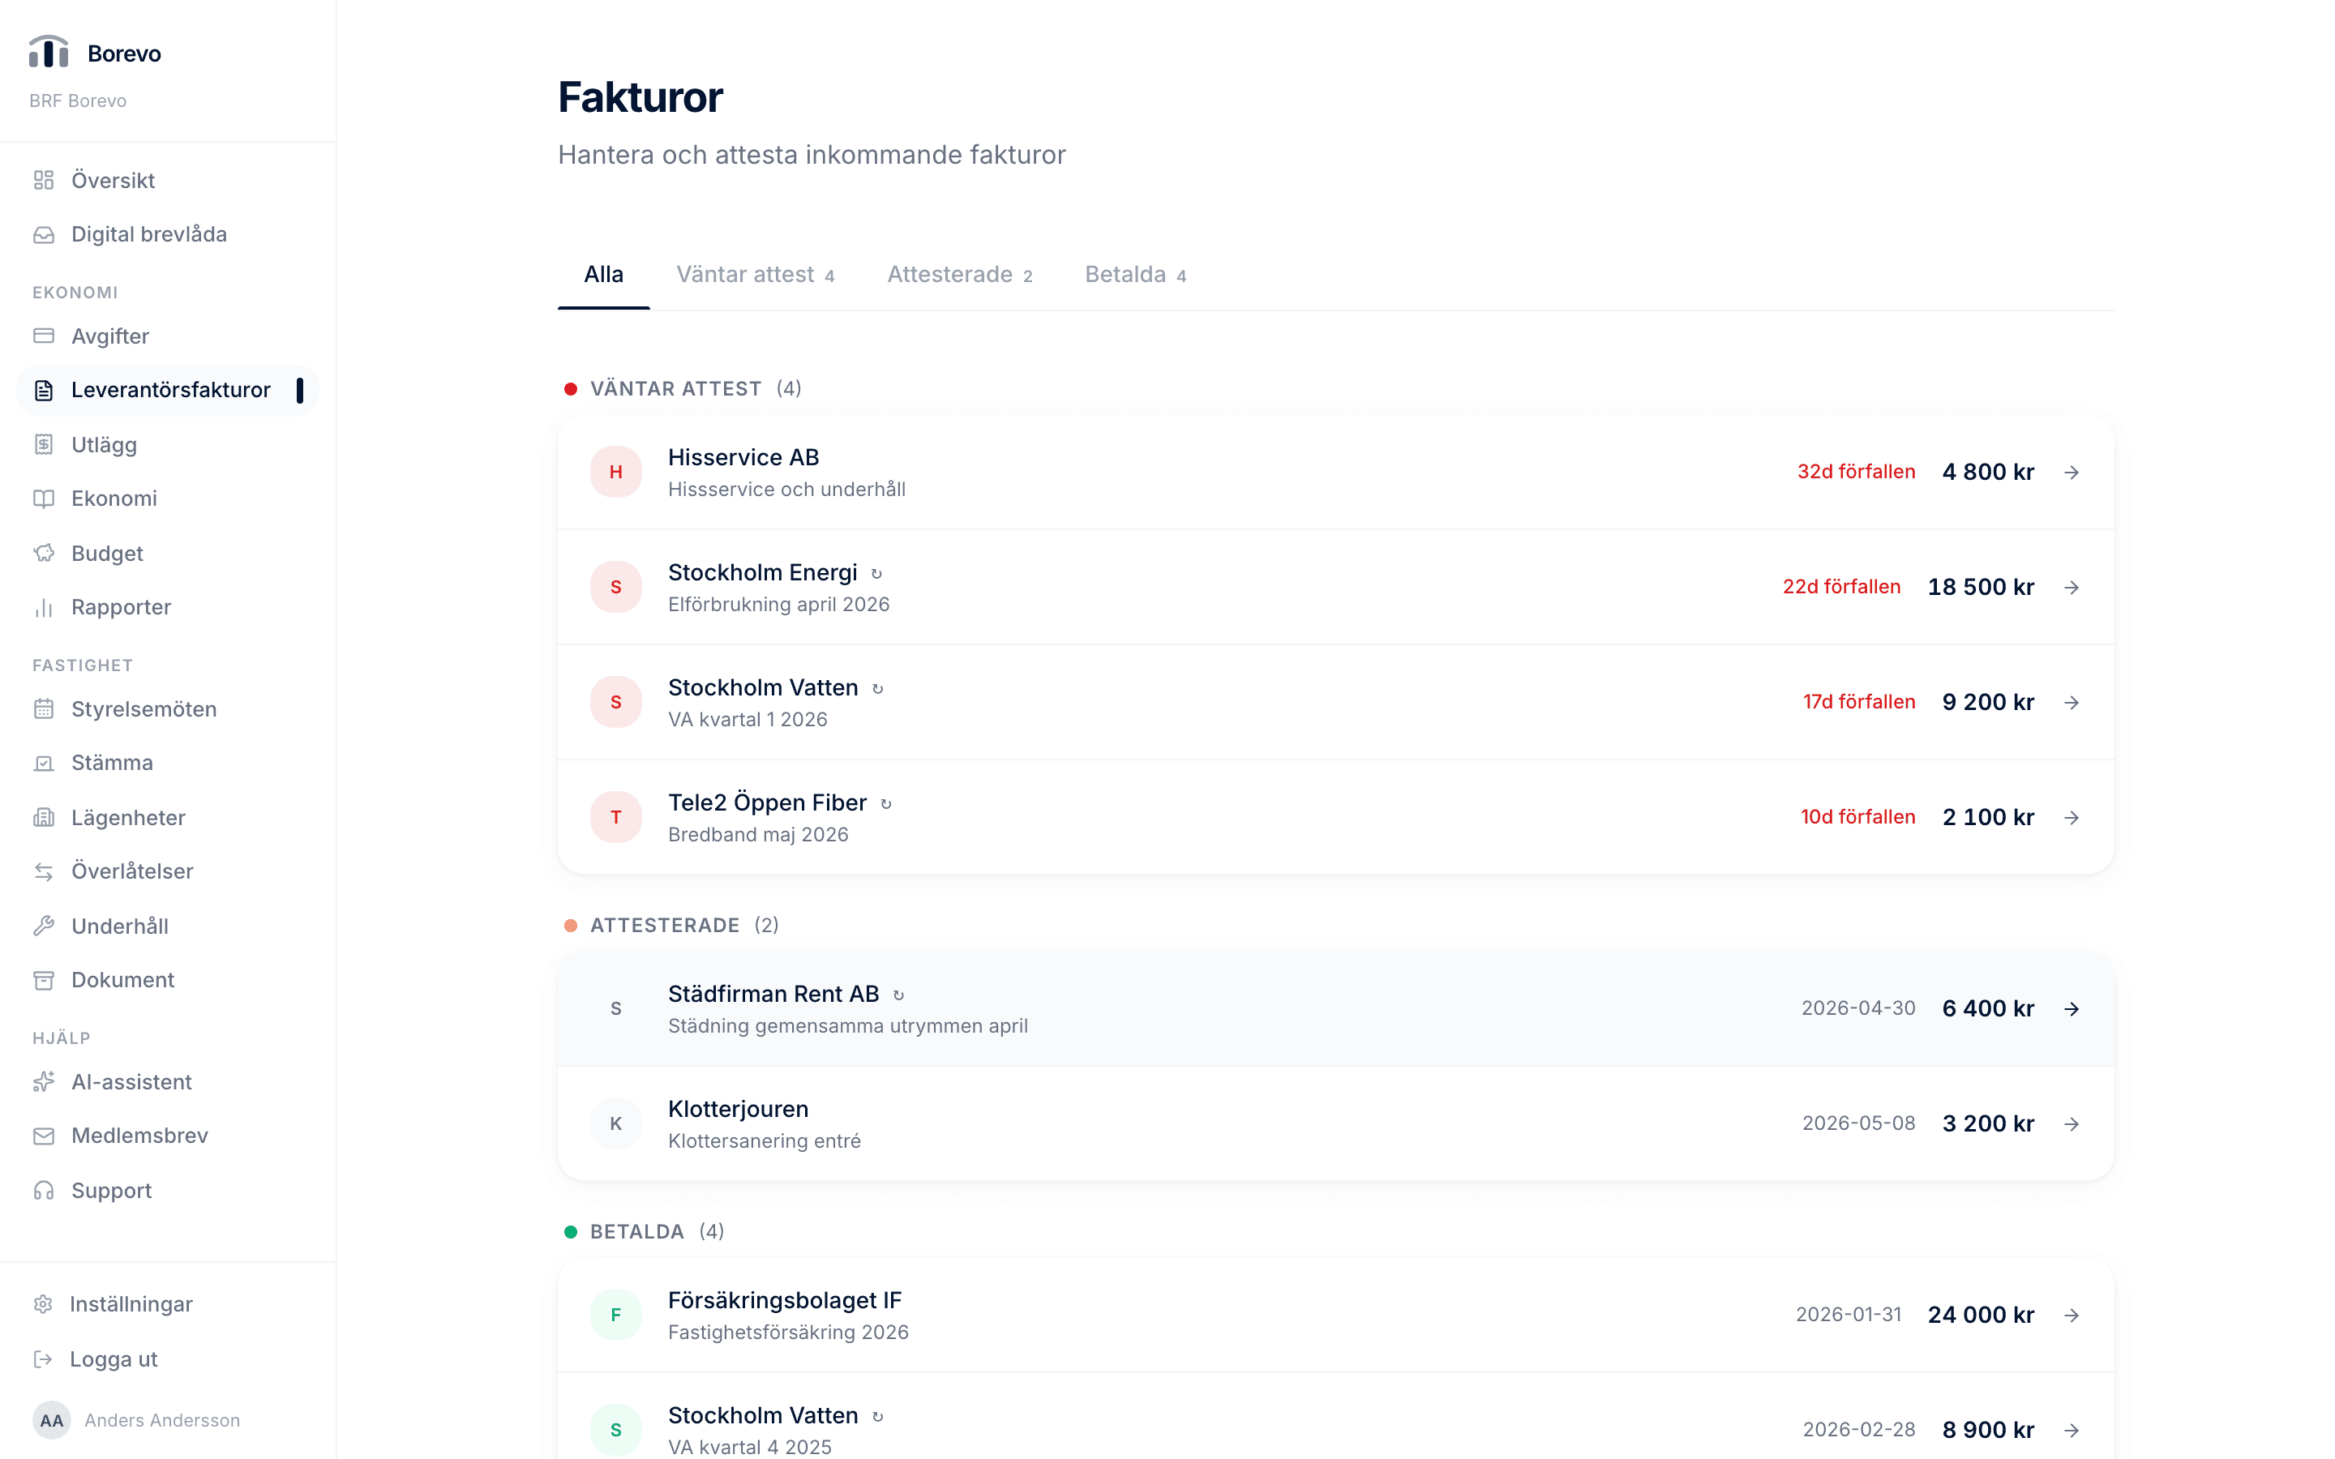Screen dimensions: 2335x1459
Task: Open Tele2 Öppen Fiber invoice arrow
Action: click(x=2072, y=817)
